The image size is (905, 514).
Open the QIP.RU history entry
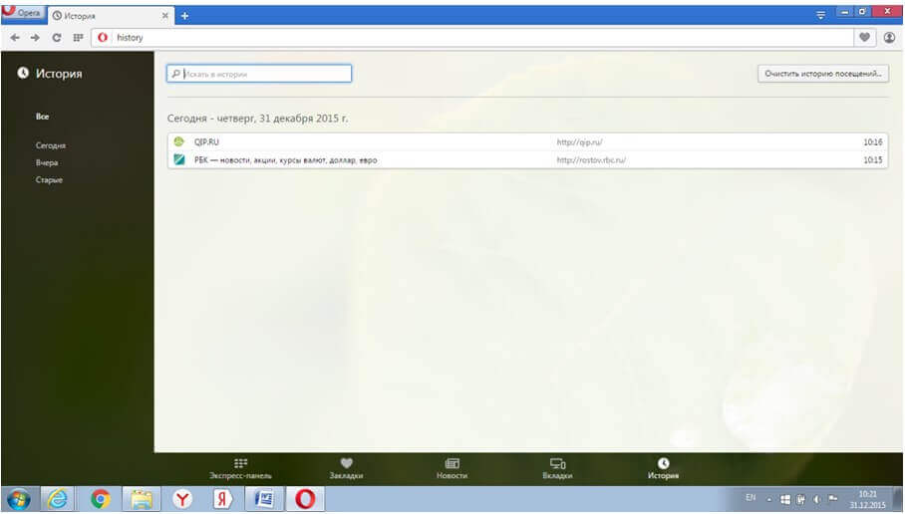pos(207,142)
